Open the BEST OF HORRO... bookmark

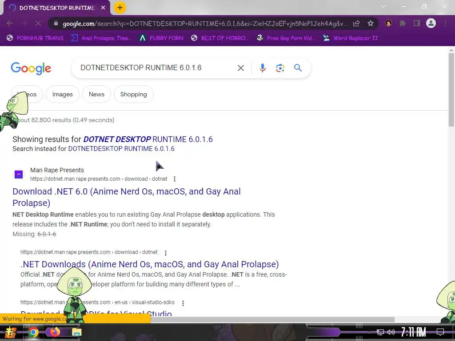[x=220, y=38]
